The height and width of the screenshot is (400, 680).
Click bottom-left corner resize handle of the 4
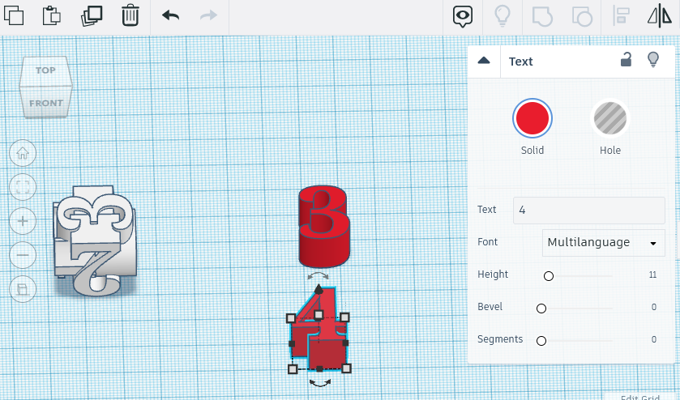pyautogui.click(x=293, y=368)
